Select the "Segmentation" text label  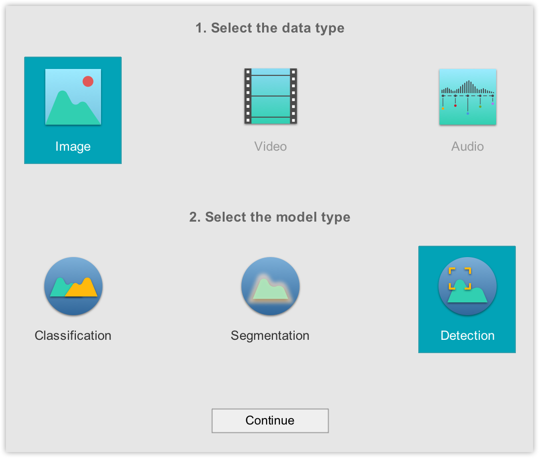(x=270, y=335)
